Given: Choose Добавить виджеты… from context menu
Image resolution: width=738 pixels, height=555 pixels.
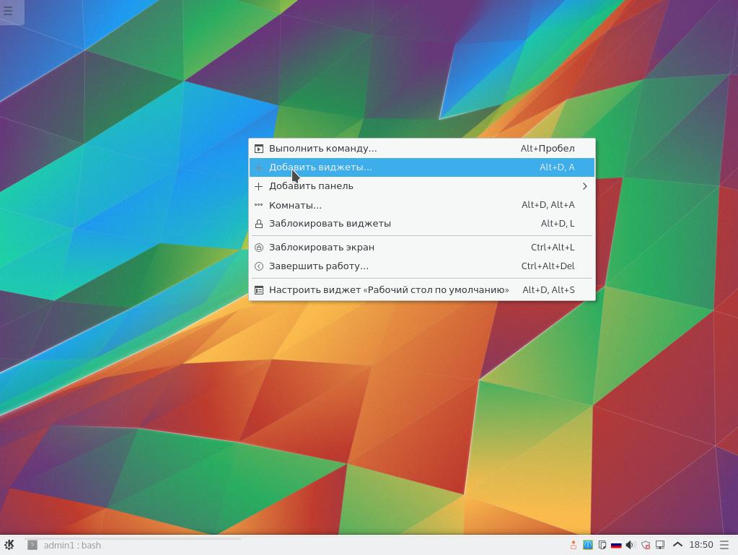Looking at the screenshot, I should click(x=320, y=167).
